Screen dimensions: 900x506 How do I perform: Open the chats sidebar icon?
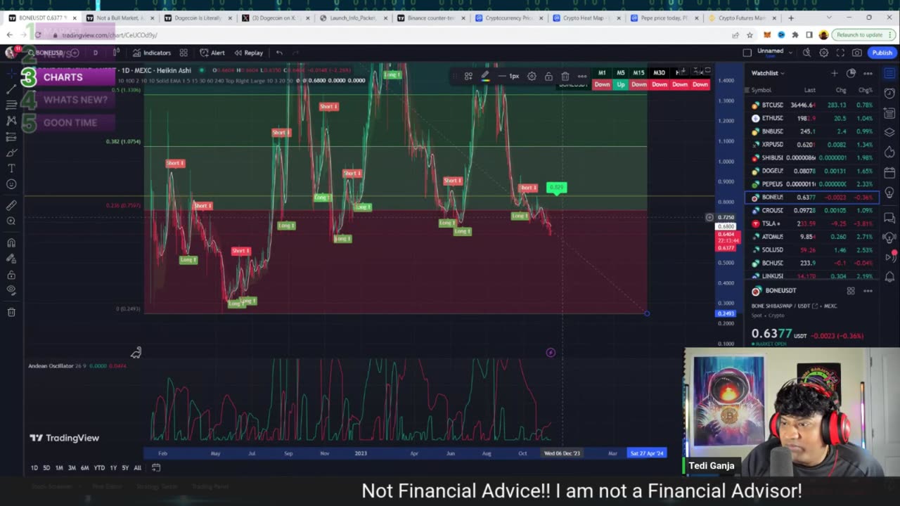pyautogui.click(x=889, y=218)
